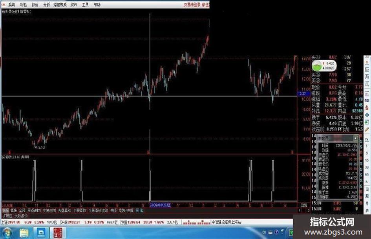The height and width of the screenshot is (239, 371).
Task: Click the 涨幅 percentage quote row
Action: click(x=325, y=99)
